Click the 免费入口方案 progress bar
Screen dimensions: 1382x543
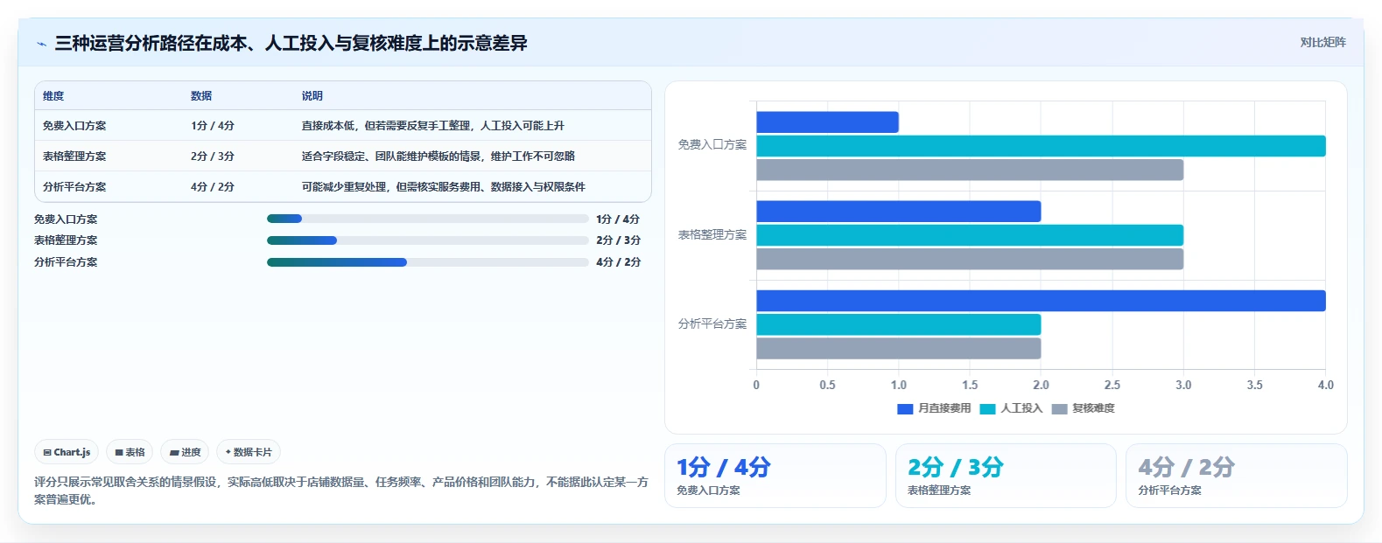tap(427, 219)
